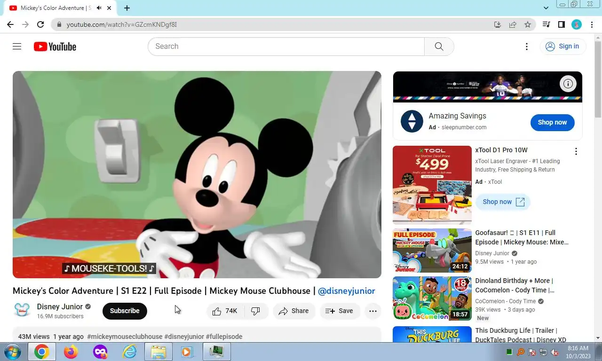602x361 pixels.
Task: Open This Duckburg Life trailer thumbnail
Action: 432,334
